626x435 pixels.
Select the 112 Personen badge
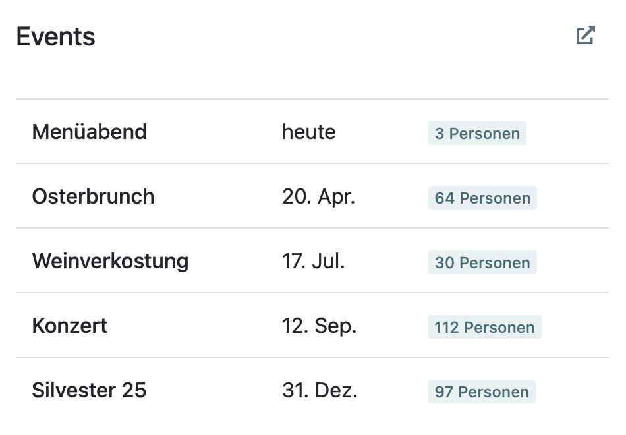point(485,327)
